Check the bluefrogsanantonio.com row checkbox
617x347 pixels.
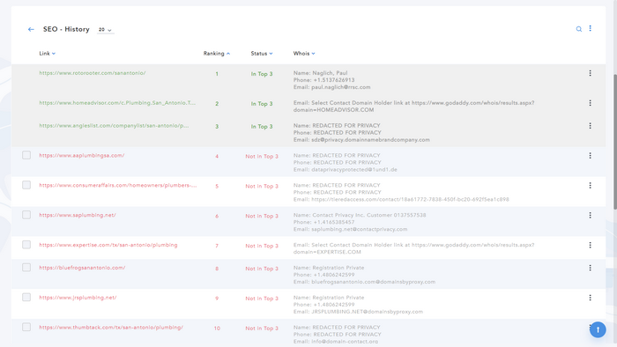point(26,268)
